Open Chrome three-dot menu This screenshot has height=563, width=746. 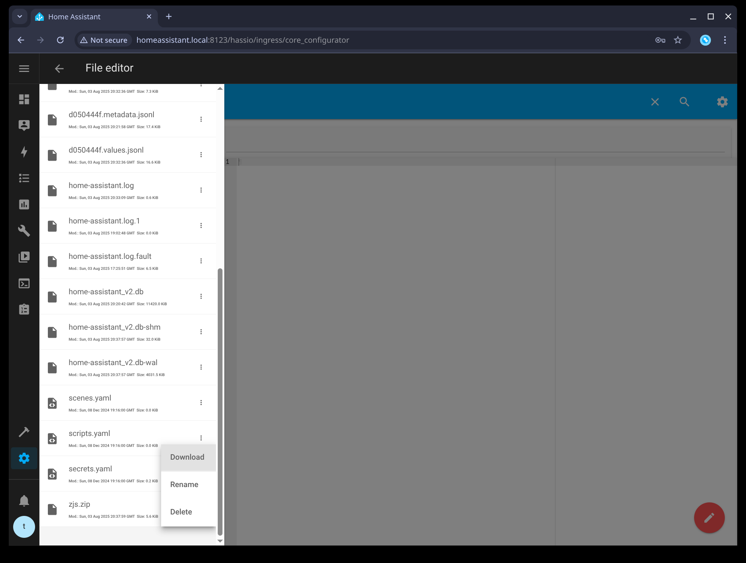(x=725, y=40)
